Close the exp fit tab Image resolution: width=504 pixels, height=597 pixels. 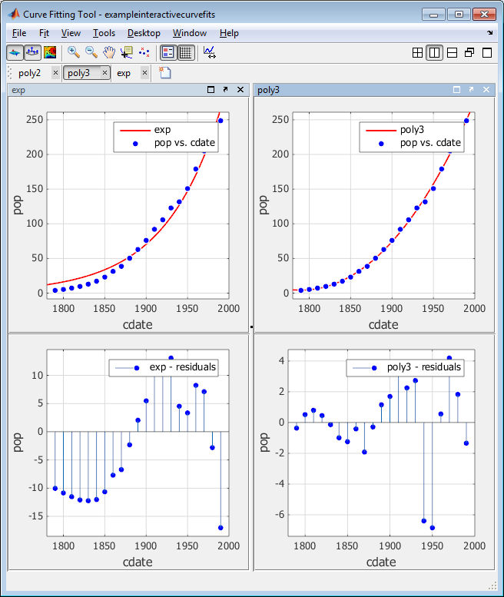click(144, 72)
